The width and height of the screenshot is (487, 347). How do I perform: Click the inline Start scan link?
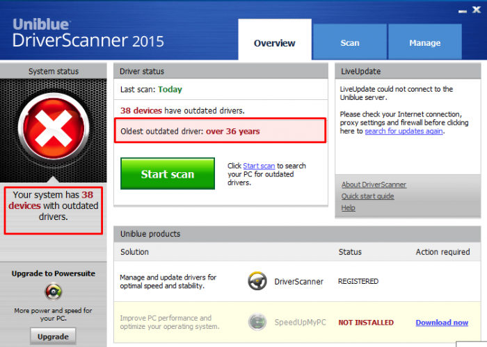coord(259,166)
